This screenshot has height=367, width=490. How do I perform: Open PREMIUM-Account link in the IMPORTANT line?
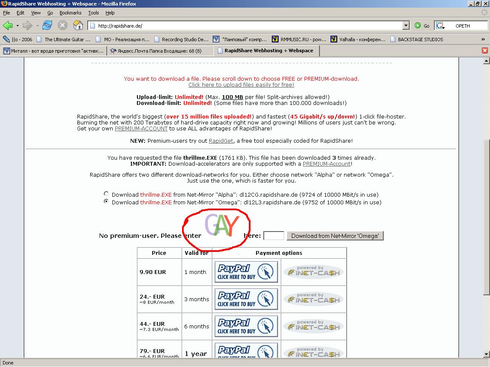click(327, 164)
